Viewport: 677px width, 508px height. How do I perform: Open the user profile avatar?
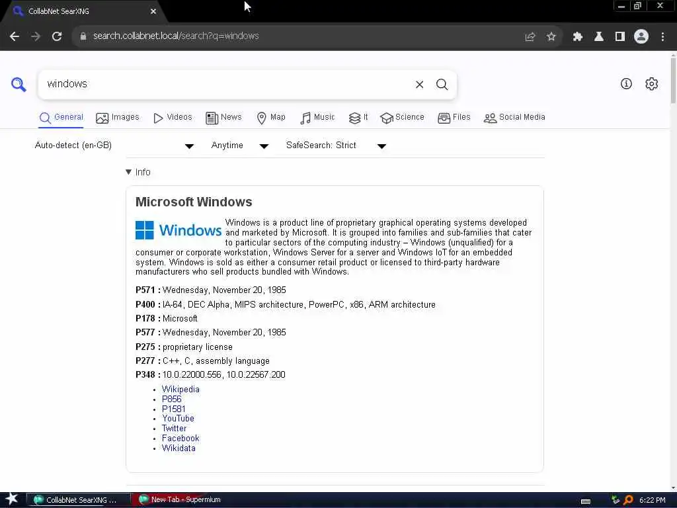(x=641, y=37)
